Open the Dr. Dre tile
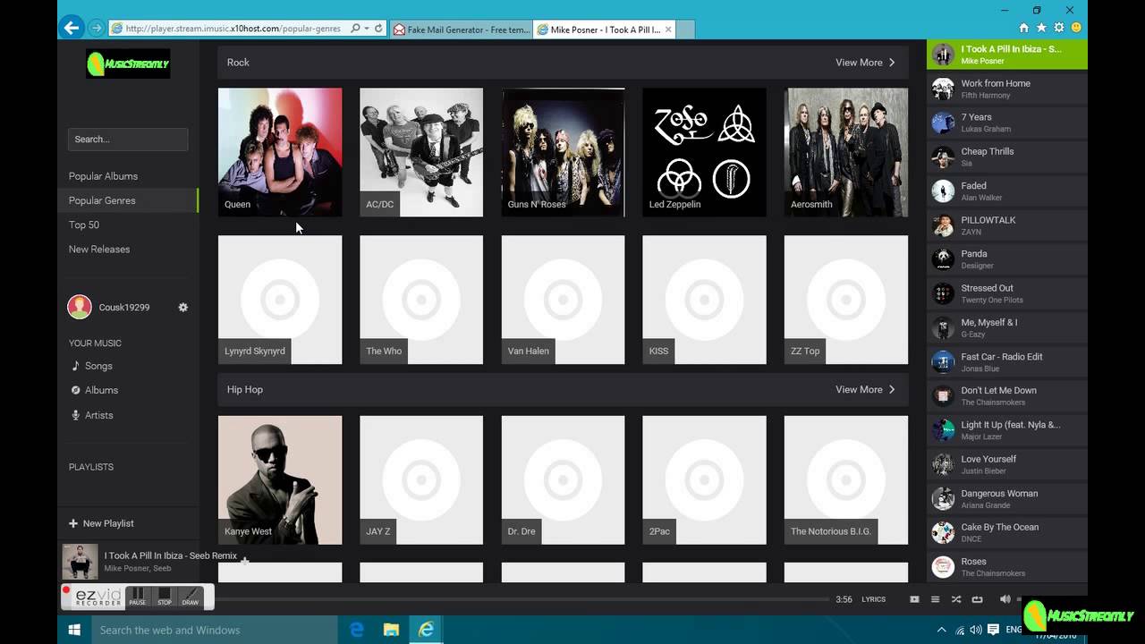This screenshot has width=1145, height=644. (x=563, y=479)
